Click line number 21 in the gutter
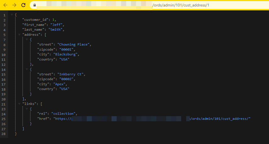The image size is (269, 144). pyautogui.click(x=4, y=104)
